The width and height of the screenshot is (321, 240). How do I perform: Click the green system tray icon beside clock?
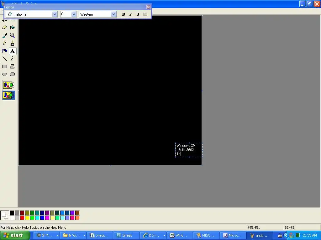point(298,235)
